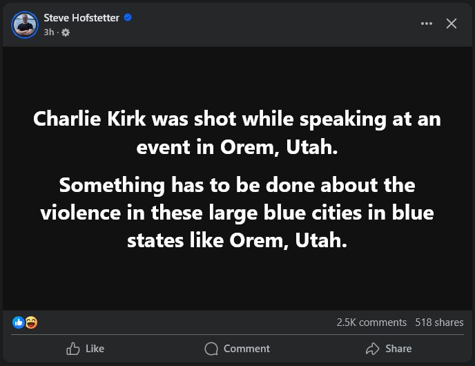Image resolution: width=475 pixels, height=366 pixels.
Task: Click the 3h post timestamp
Action: click(48, 32)
